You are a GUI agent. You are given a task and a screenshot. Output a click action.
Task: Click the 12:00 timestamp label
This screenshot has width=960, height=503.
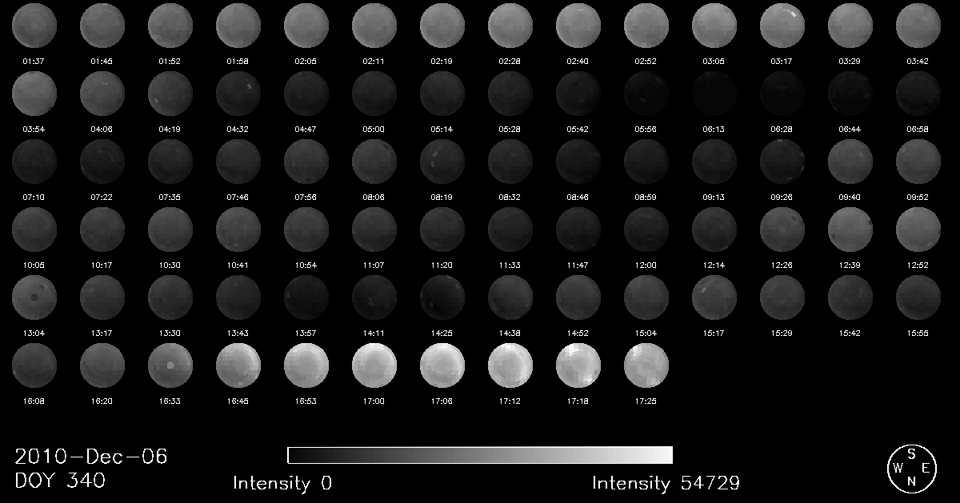646,264
